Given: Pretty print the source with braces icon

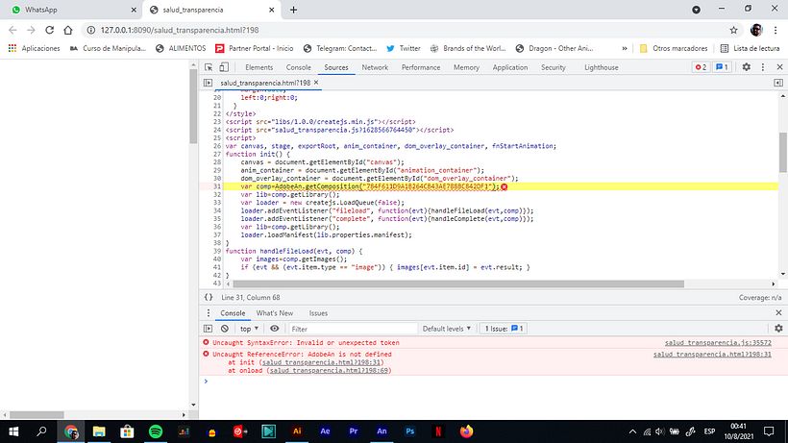Looking at the screenshot, I should click(x=209, y=297).
